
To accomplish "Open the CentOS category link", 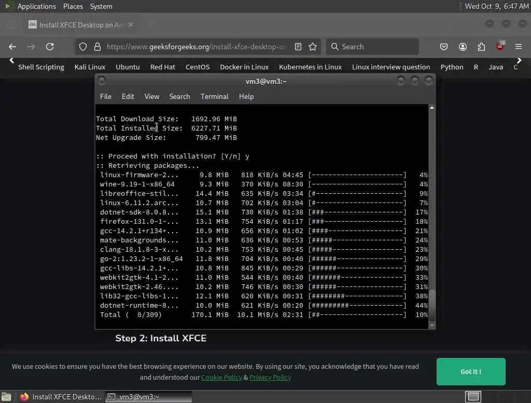I will (x=198, y=67).
